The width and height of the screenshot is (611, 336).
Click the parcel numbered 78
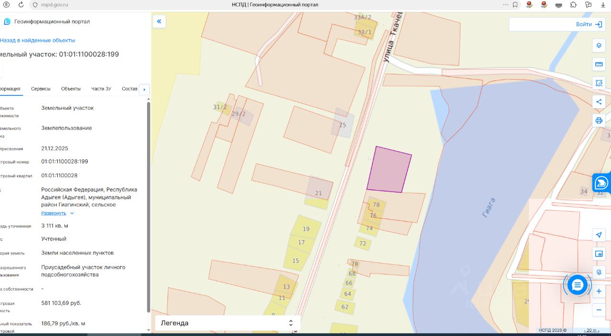[376, 205]
